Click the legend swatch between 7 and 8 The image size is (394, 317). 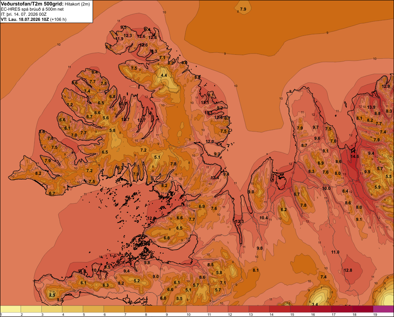[135, 309]
